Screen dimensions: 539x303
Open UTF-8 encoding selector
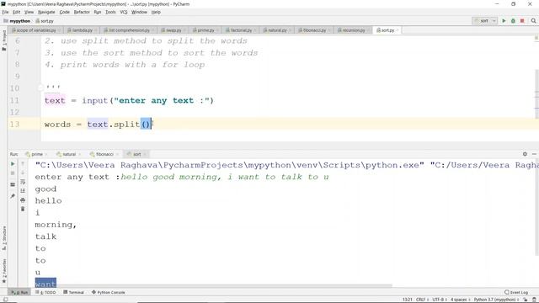click(x=439, y=300)
